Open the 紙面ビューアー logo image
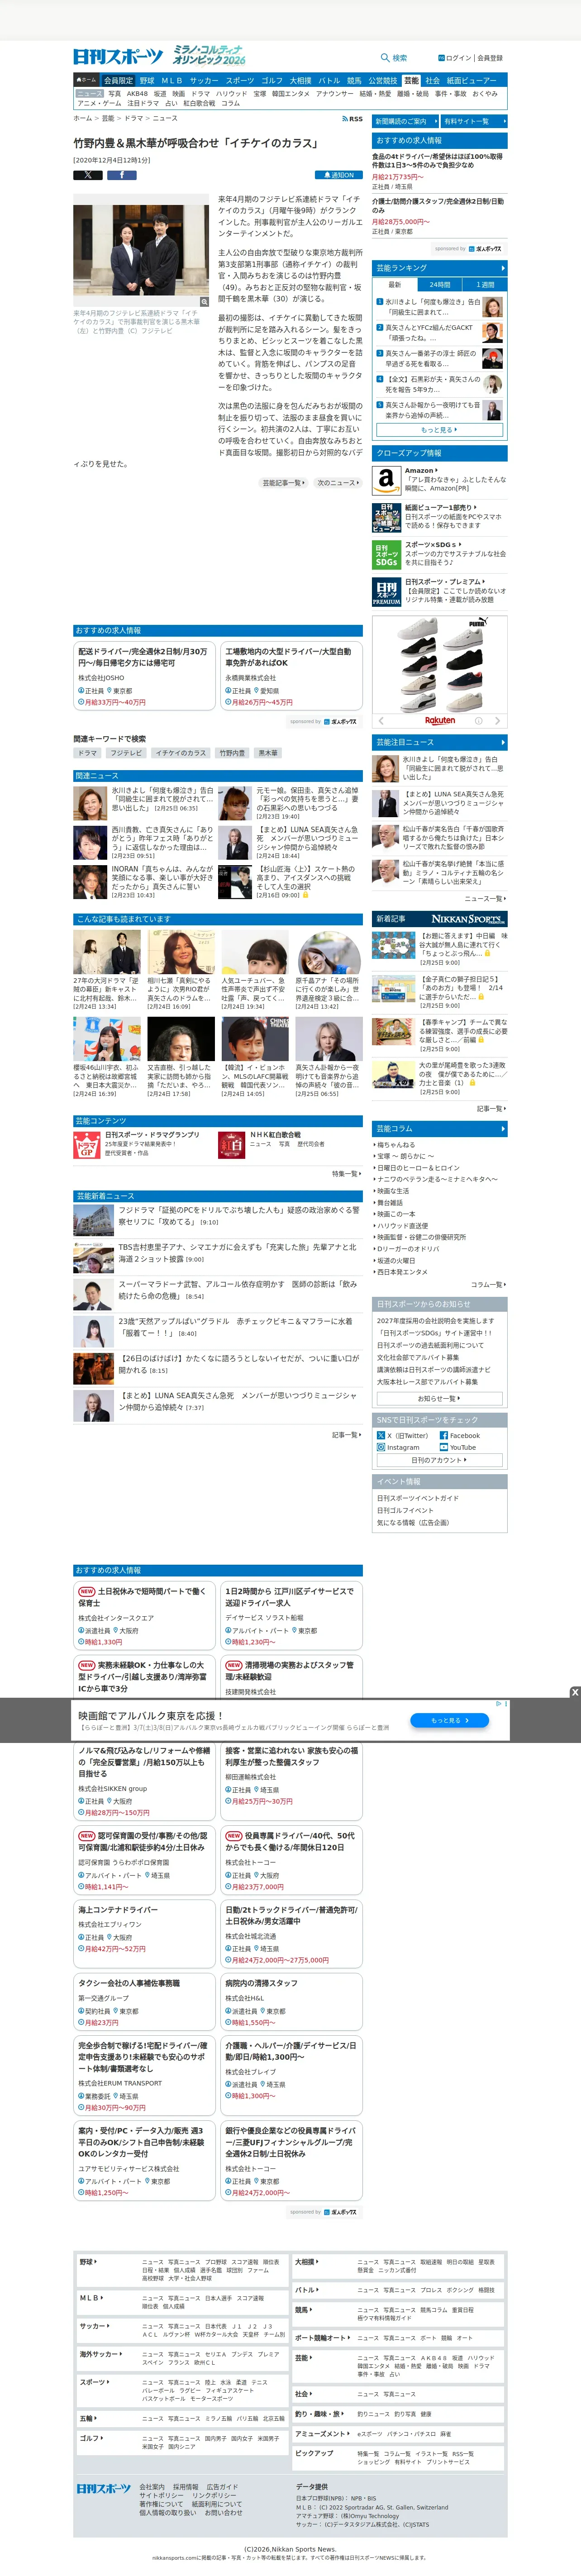The height and width of the screenshot is (2576, 581). [x=386, y=518]
